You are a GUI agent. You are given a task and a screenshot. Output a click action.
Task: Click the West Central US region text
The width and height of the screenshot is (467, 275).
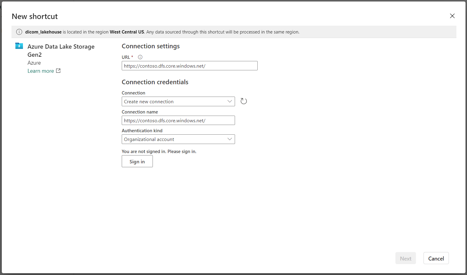(127, 32)
